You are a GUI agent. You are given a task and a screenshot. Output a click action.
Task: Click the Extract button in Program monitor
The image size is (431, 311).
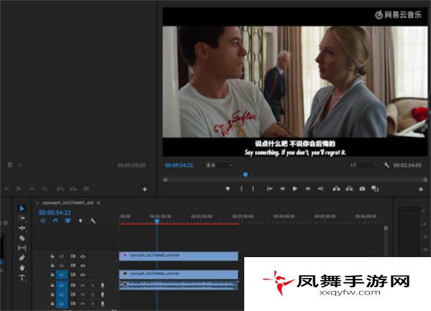(x=349, y=188)
